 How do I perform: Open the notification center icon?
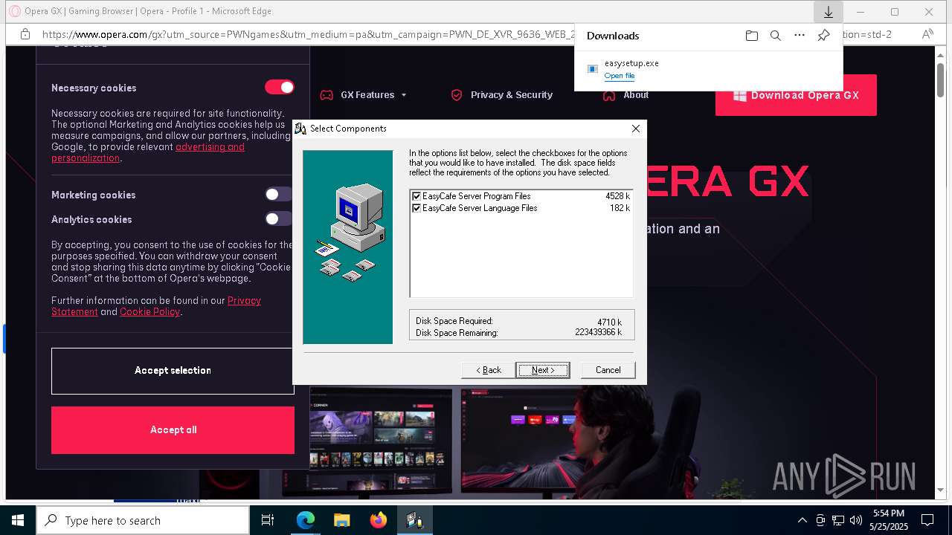pos(927,520)
